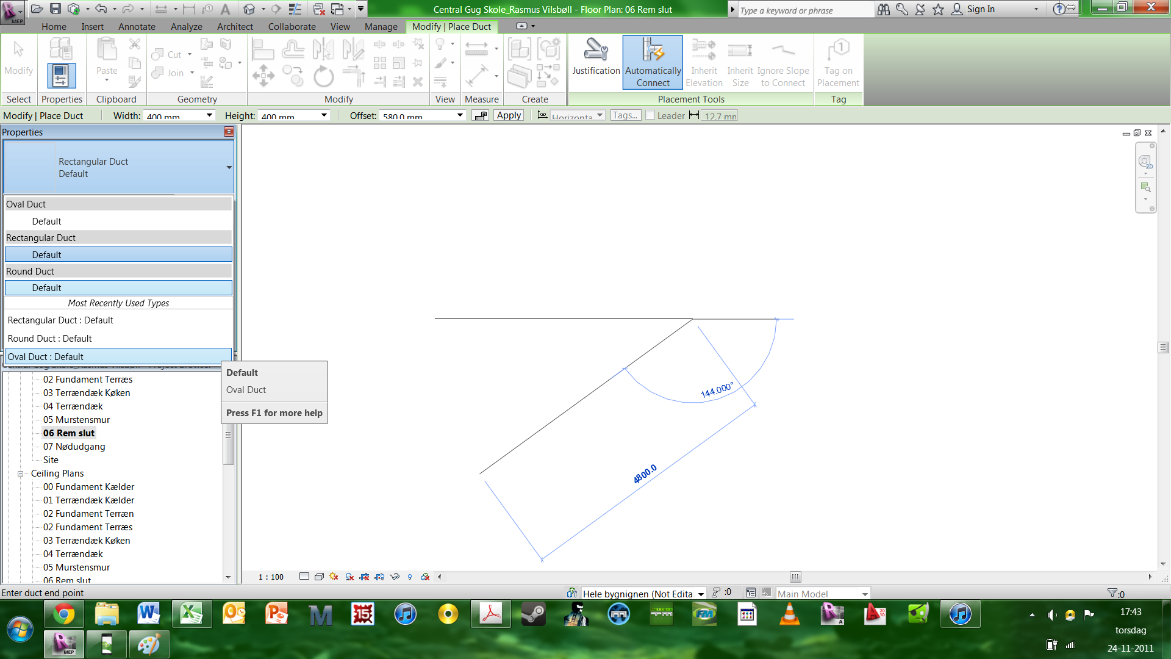Collapse the Ceiling Plans tree node
Screen dimensions: 1171x659
[20, 474]
